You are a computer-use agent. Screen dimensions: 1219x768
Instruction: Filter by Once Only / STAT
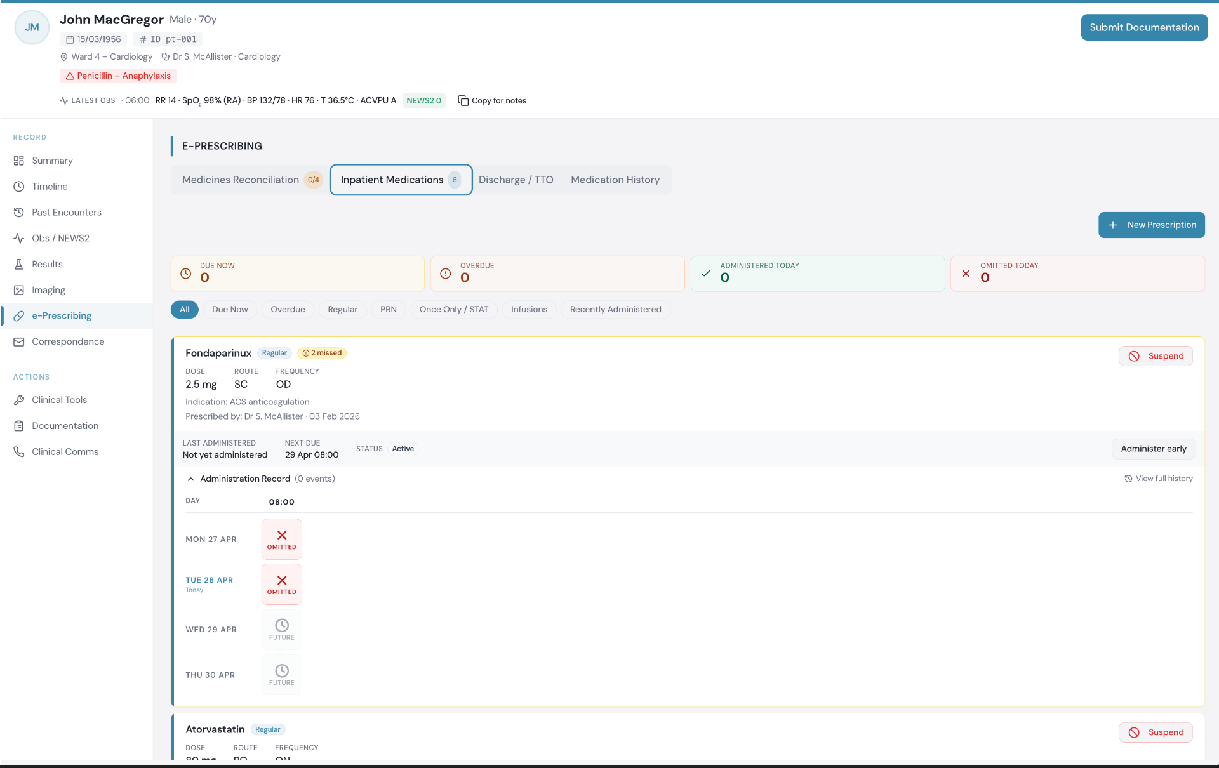[x=454, y=309]
